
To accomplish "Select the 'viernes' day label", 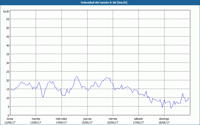I will 113,119.
